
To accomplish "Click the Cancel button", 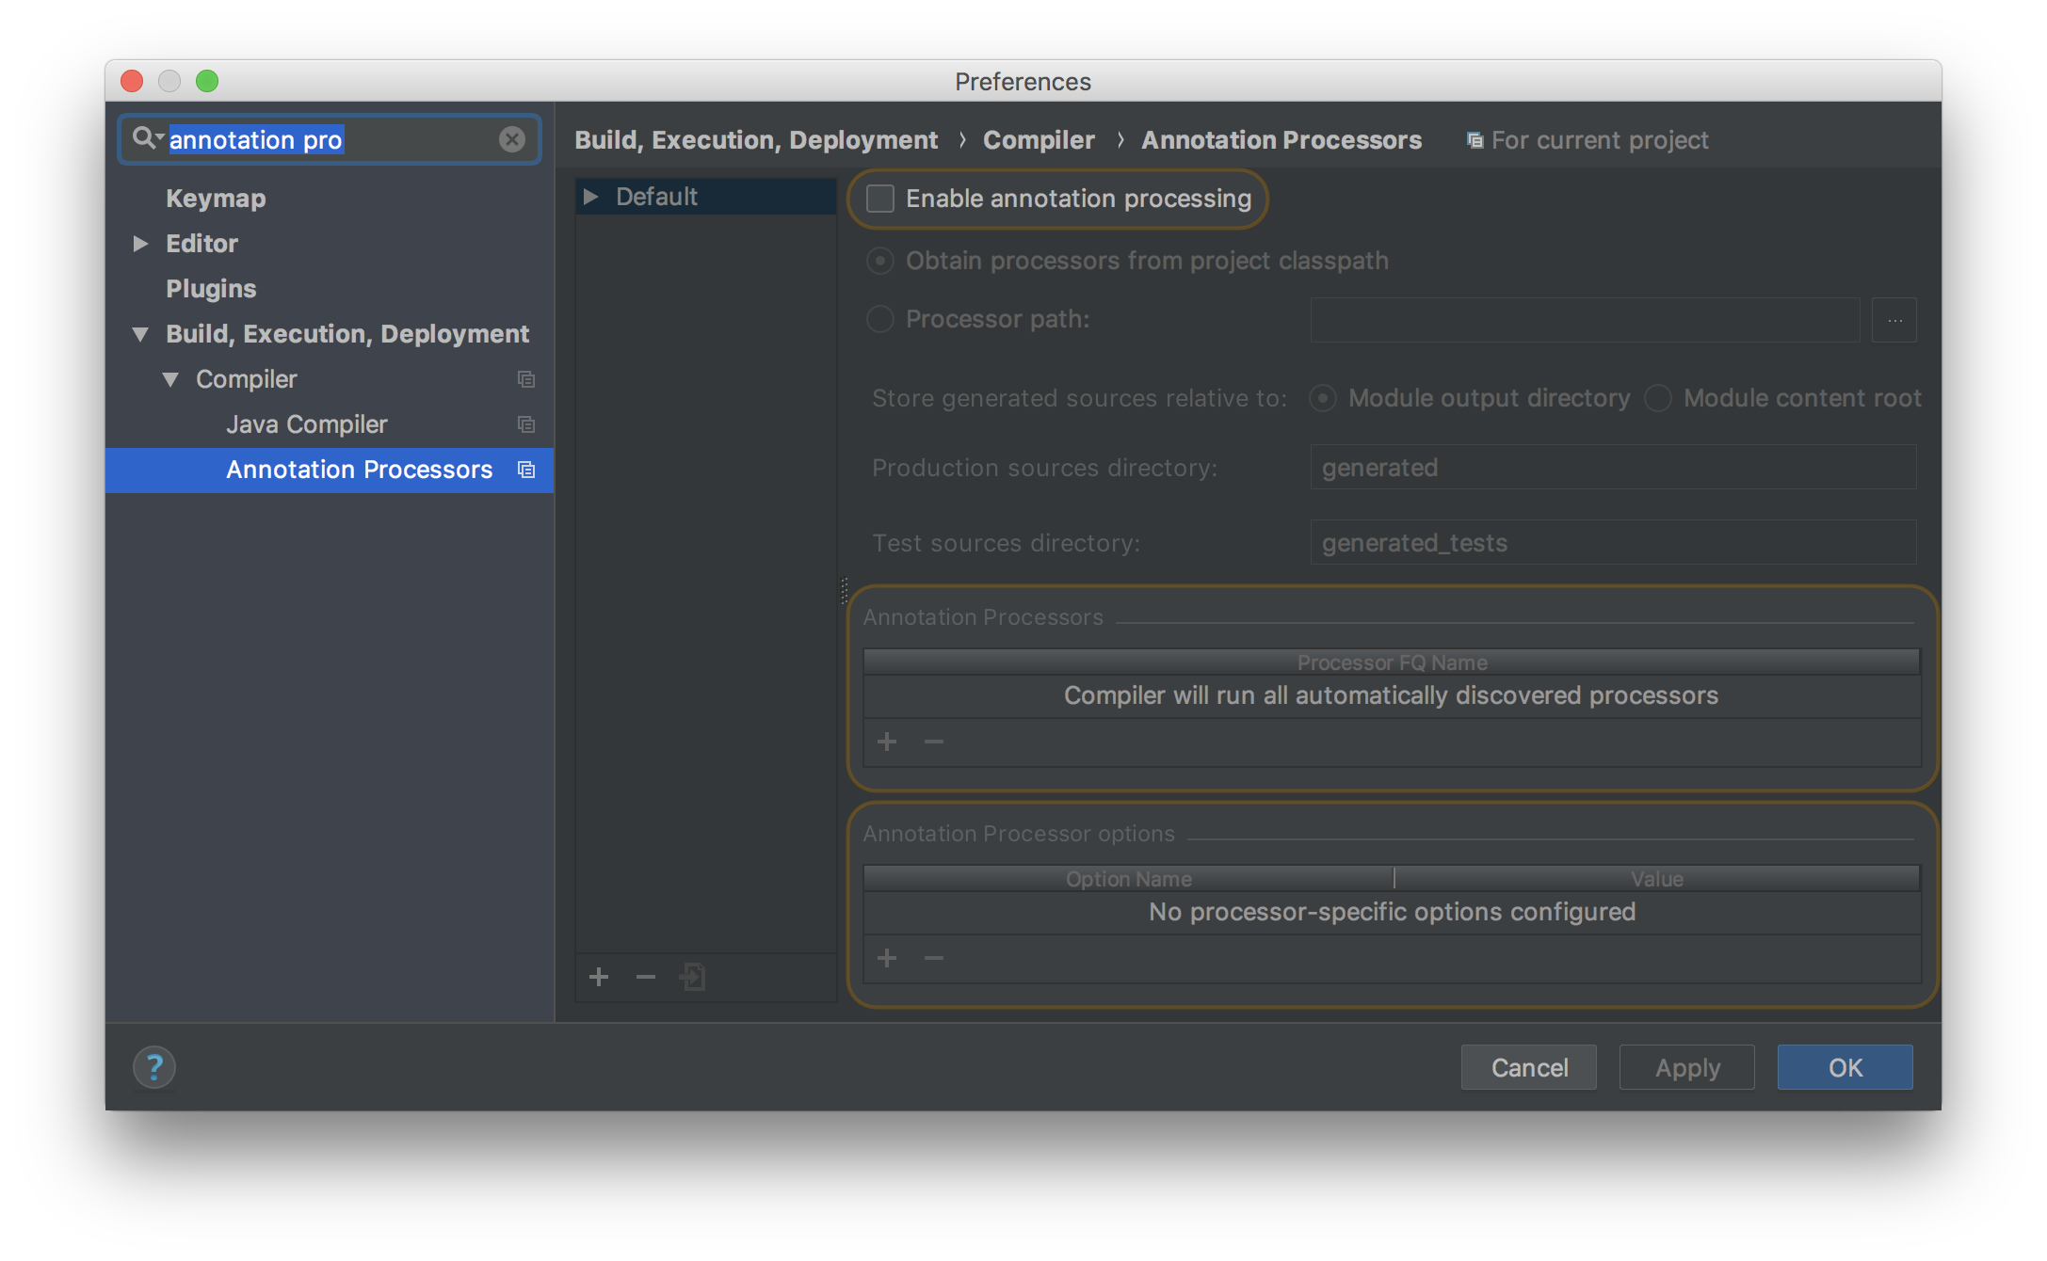I will 1528,1067.
